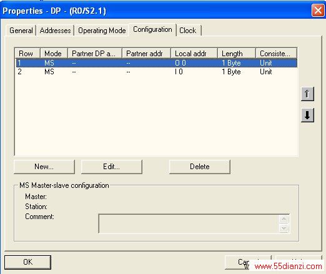
Task: Click the New... button
Action: pyautogui.click(x=44, y=167)
